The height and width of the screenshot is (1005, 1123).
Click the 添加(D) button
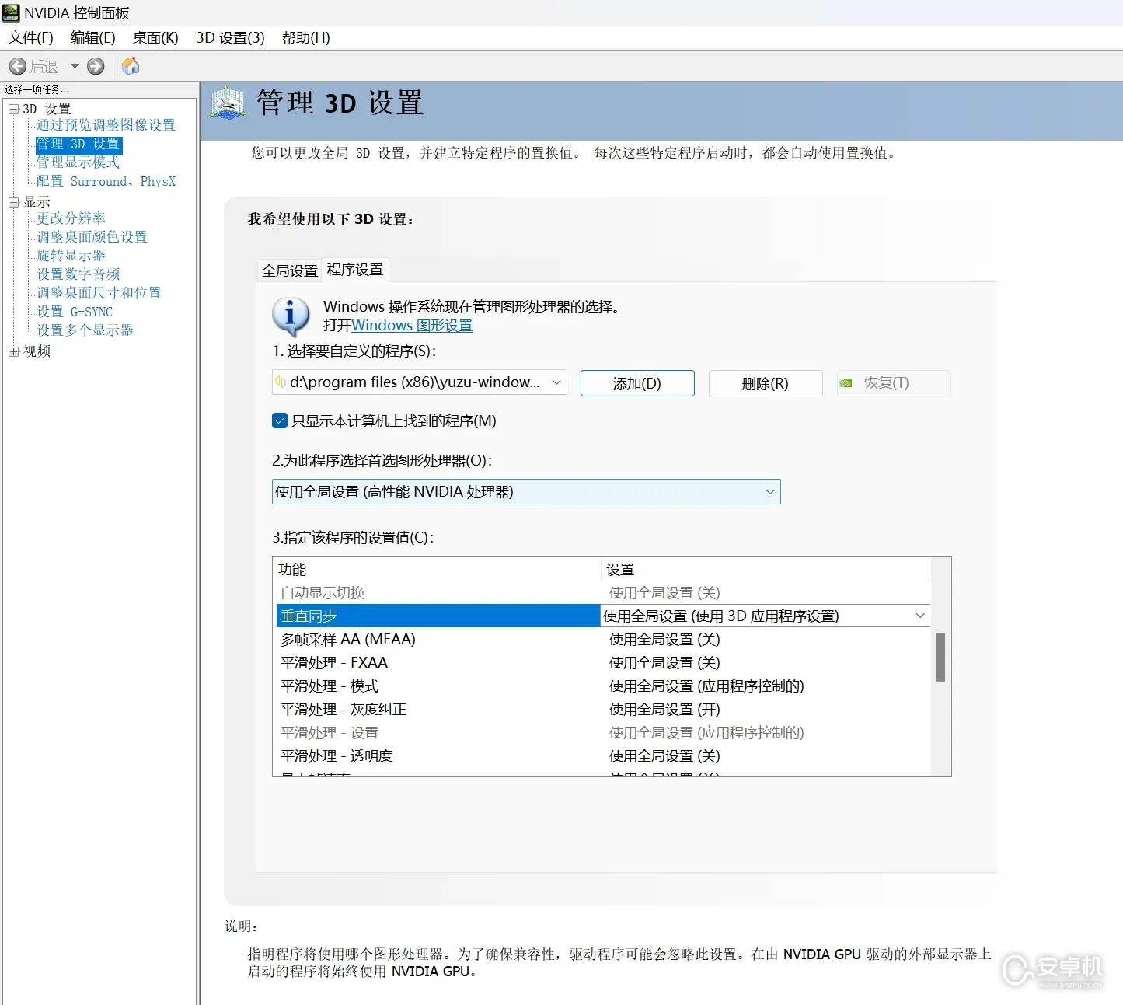(637, 383)
